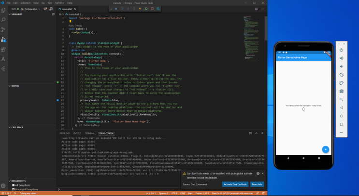
Task: Open launch.json using the gear next to configuration
Action: tap(45, 9)
